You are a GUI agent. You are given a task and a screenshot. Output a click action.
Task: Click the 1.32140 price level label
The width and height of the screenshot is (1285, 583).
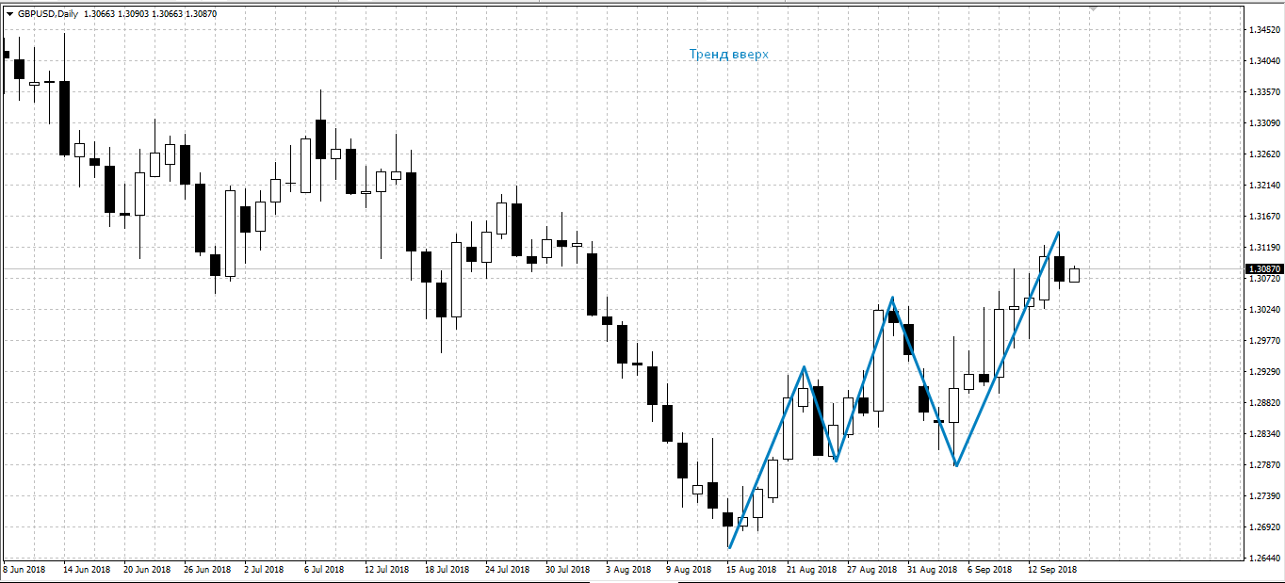coord(1264,186)
